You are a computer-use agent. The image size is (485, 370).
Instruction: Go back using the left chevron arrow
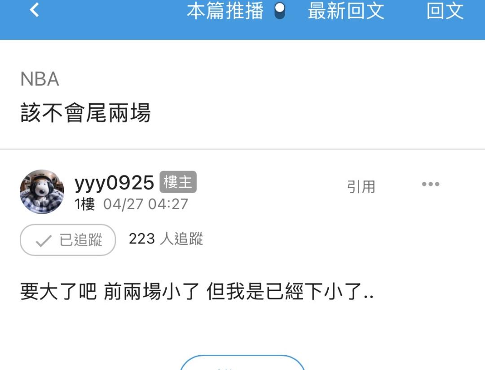coord(34,10)
